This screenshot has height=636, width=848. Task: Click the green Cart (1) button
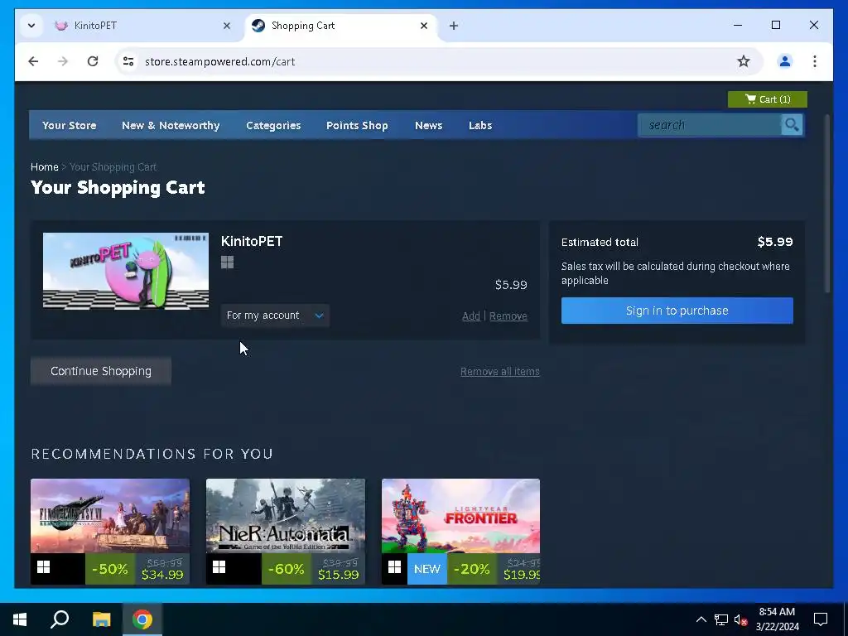point(767,99)
